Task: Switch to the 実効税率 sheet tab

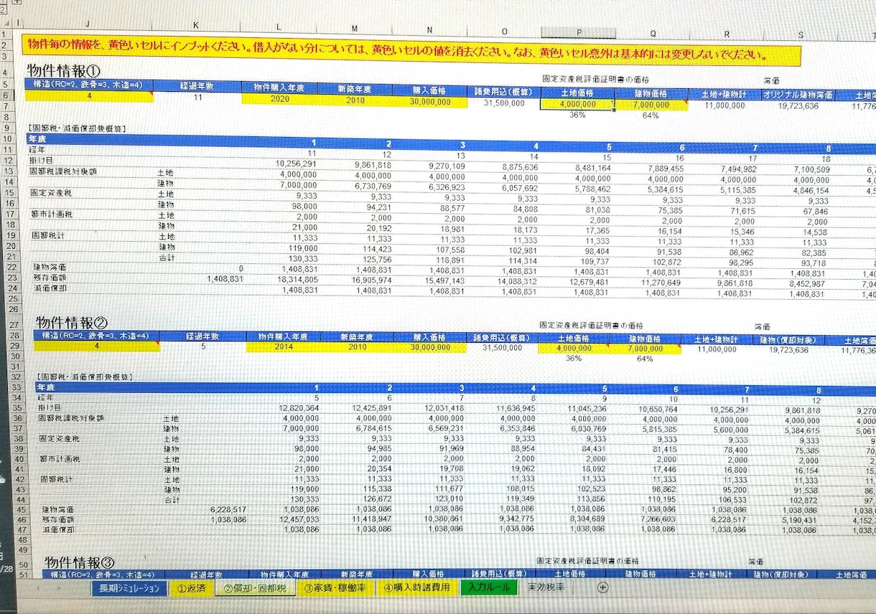Action: point(546,587)
